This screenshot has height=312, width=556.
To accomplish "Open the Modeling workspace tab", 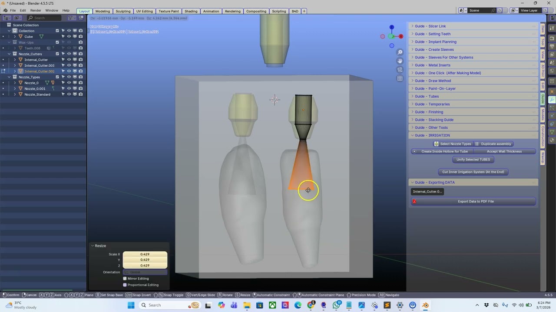I will pyautogui.click(x=103, y=11).
